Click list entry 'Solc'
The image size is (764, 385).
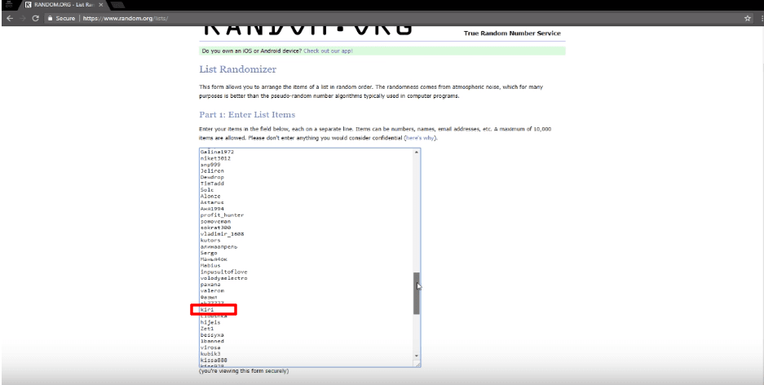click(207, 189)
